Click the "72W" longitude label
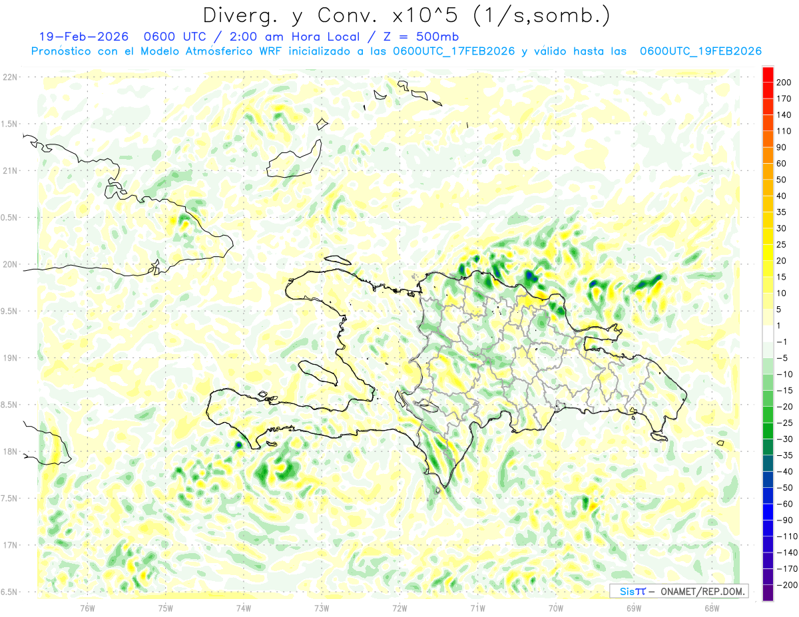Screen dimensions: 799x617 point(400,608)
